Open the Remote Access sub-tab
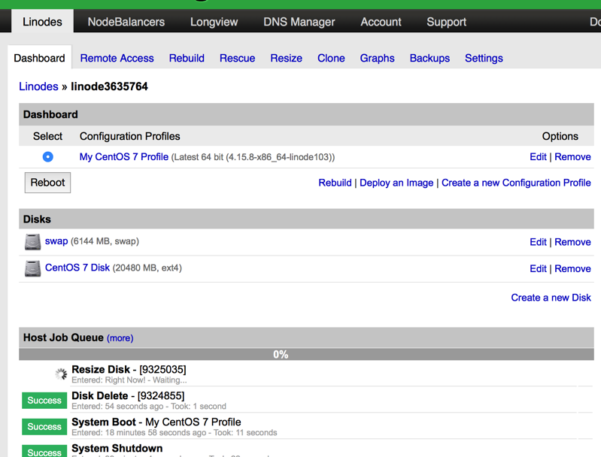Viewport: 601px width, 457px height. click(x=117, y=58)
